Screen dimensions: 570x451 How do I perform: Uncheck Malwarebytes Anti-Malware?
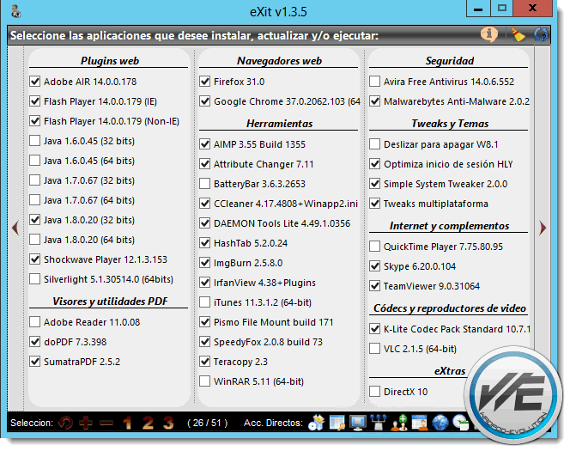(x=375, y=101)
